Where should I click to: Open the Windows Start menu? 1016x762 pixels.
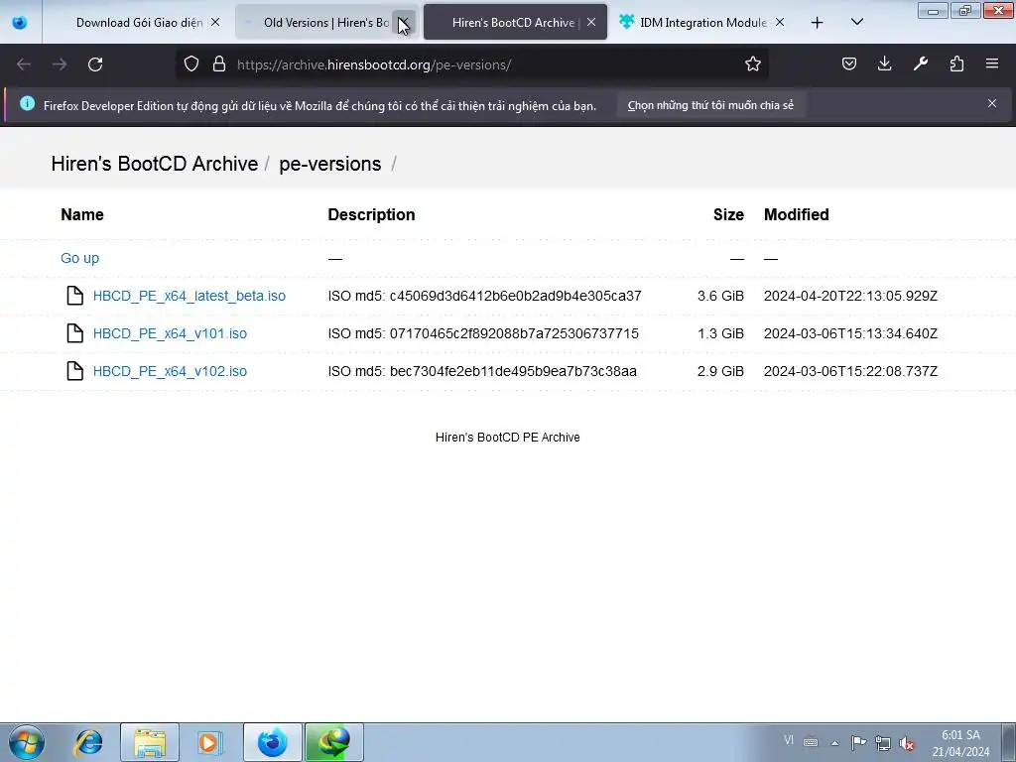click(x=27, y=742)
